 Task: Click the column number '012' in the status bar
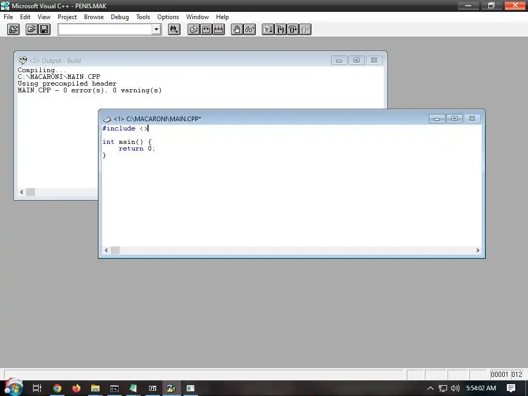click(x=517, y=374)
